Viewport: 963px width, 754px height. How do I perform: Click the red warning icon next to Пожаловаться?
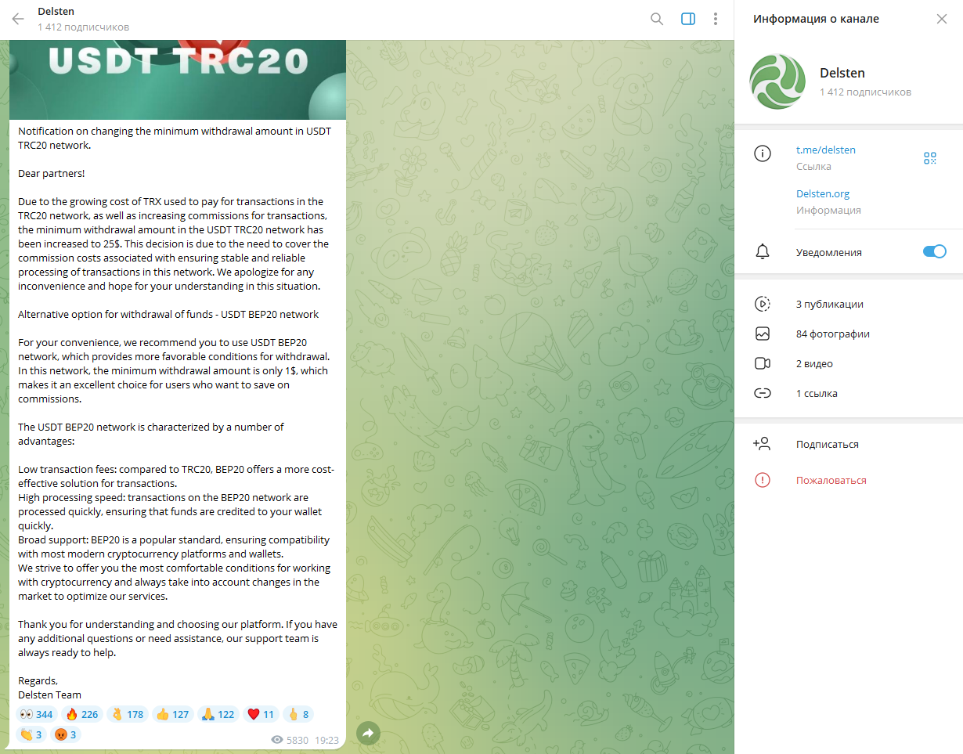pos(763,480)
